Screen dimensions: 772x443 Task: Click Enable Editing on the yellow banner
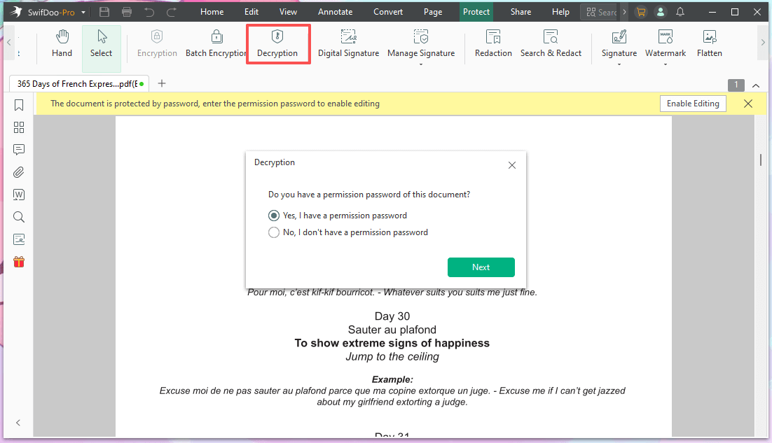[x=693, y=103]
